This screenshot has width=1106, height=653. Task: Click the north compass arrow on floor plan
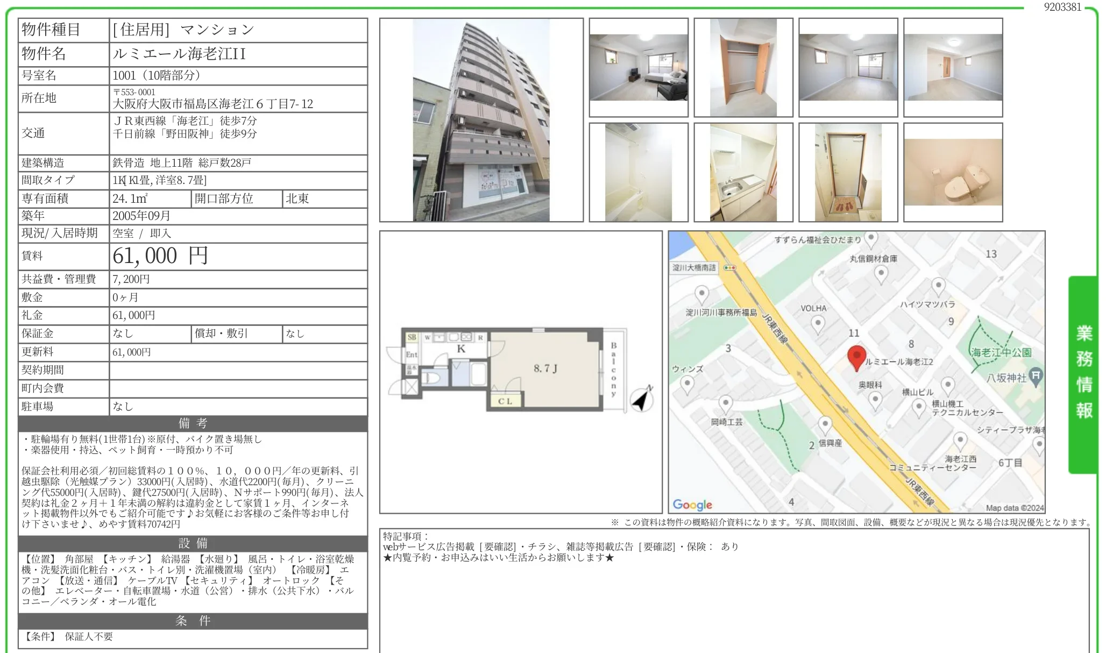click(642, 400)
